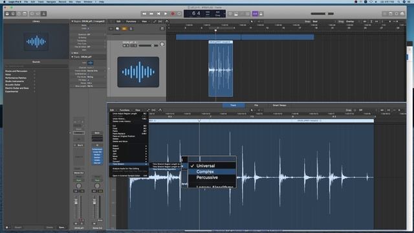Click the Save button in Library footer
The height and width of the screenshot is (233, 414).
pos(62,227)
